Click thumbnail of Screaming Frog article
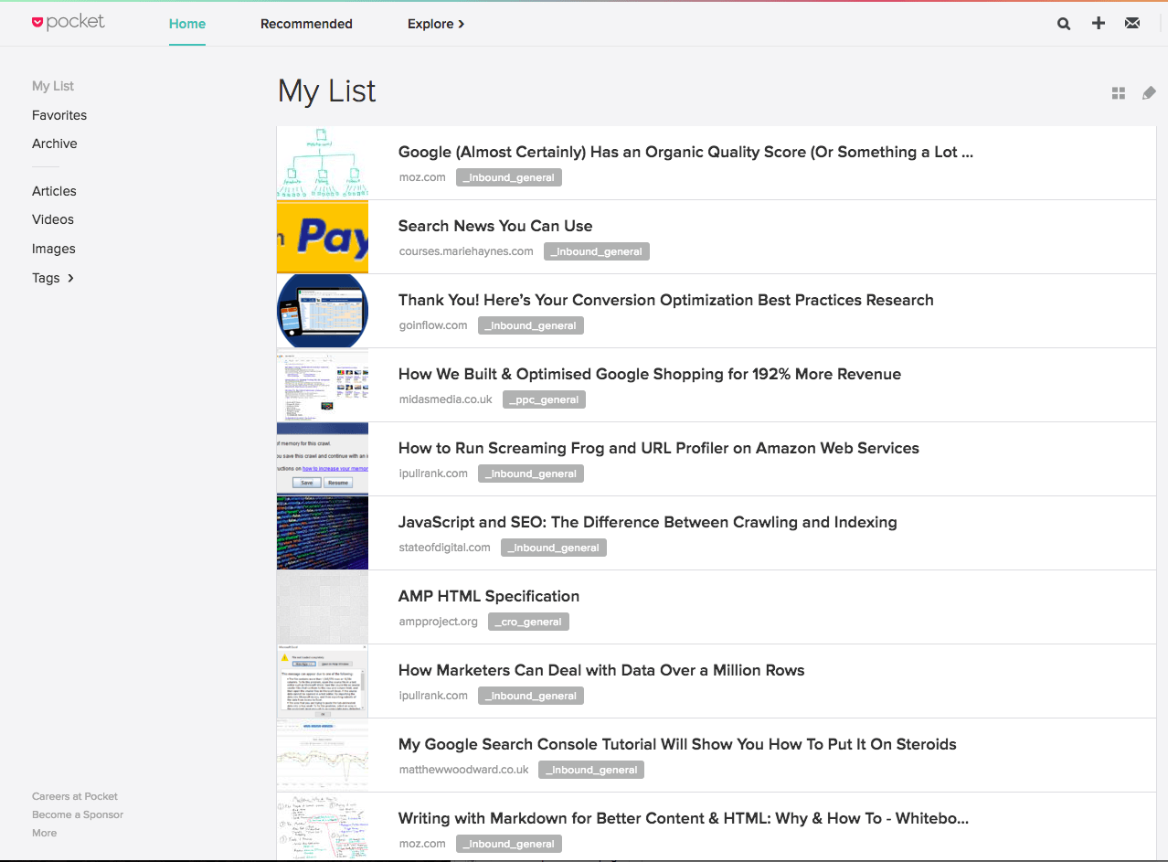 [x=323, y=459]
